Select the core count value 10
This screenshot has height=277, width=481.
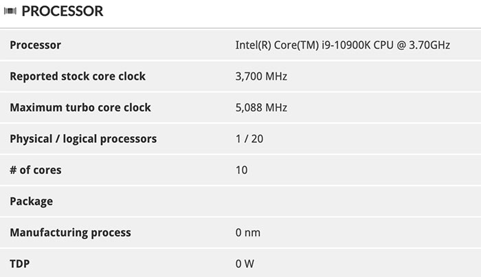click(x=241, y=170)
